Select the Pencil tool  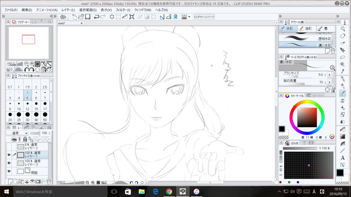point(343,86)
